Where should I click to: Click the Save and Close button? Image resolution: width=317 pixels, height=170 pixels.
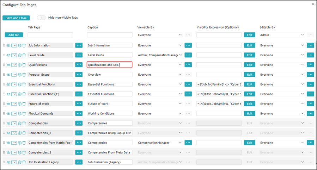pos(16,18)
